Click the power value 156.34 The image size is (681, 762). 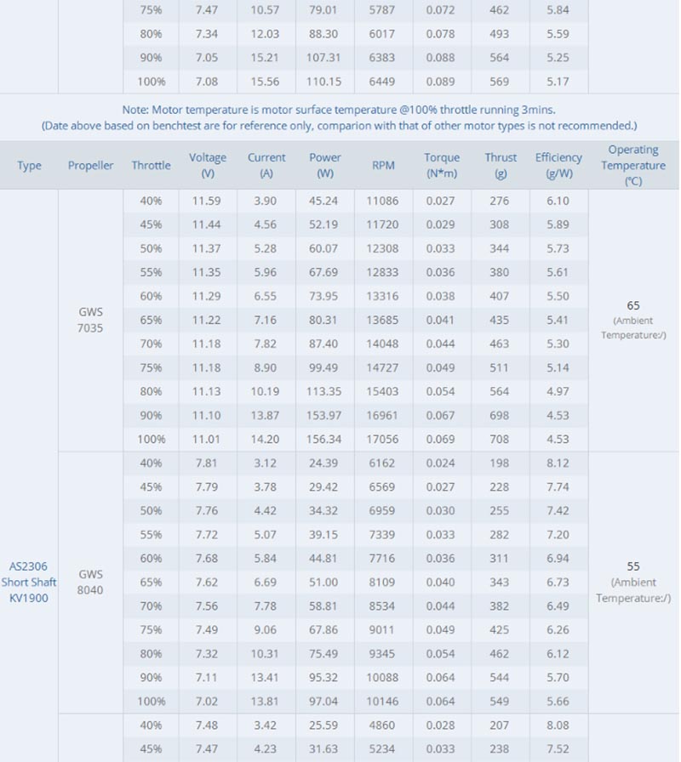(x=324, y=439)
